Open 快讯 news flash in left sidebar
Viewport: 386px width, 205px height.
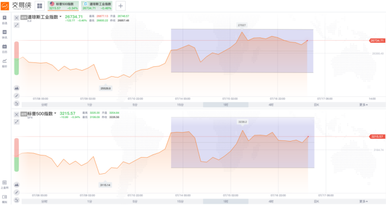point(4,34)
